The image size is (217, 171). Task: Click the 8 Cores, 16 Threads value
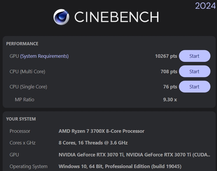tap(93, 143)
